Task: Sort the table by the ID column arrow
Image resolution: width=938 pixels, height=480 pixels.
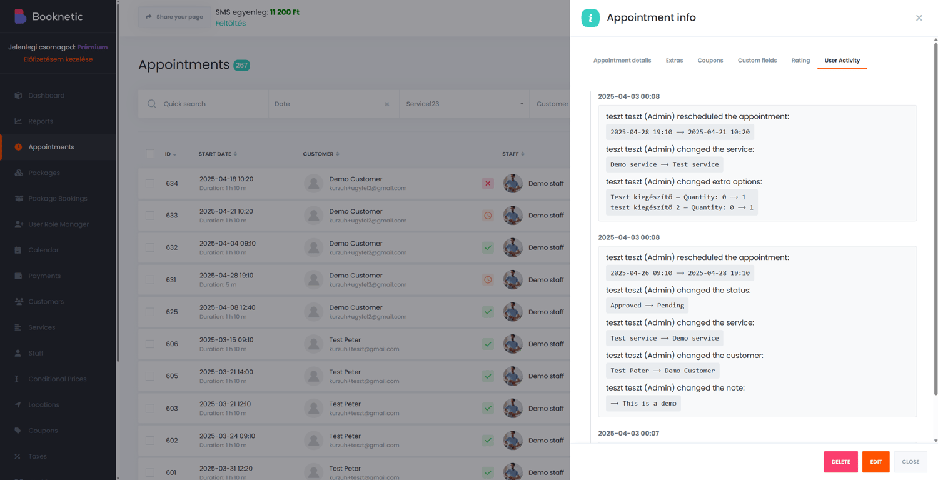Action: (x=174, y=154)
